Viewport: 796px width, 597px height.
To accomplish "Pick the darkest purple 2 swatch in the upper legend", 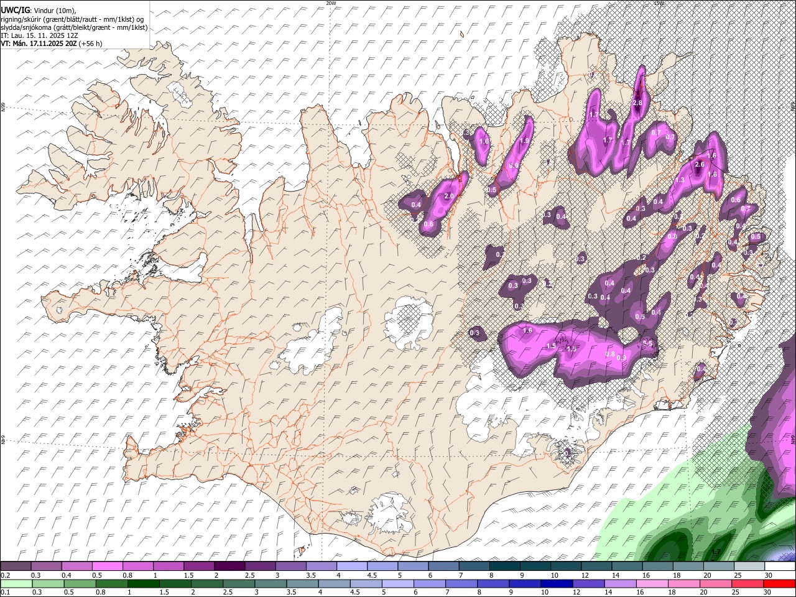I will [229, 567].
